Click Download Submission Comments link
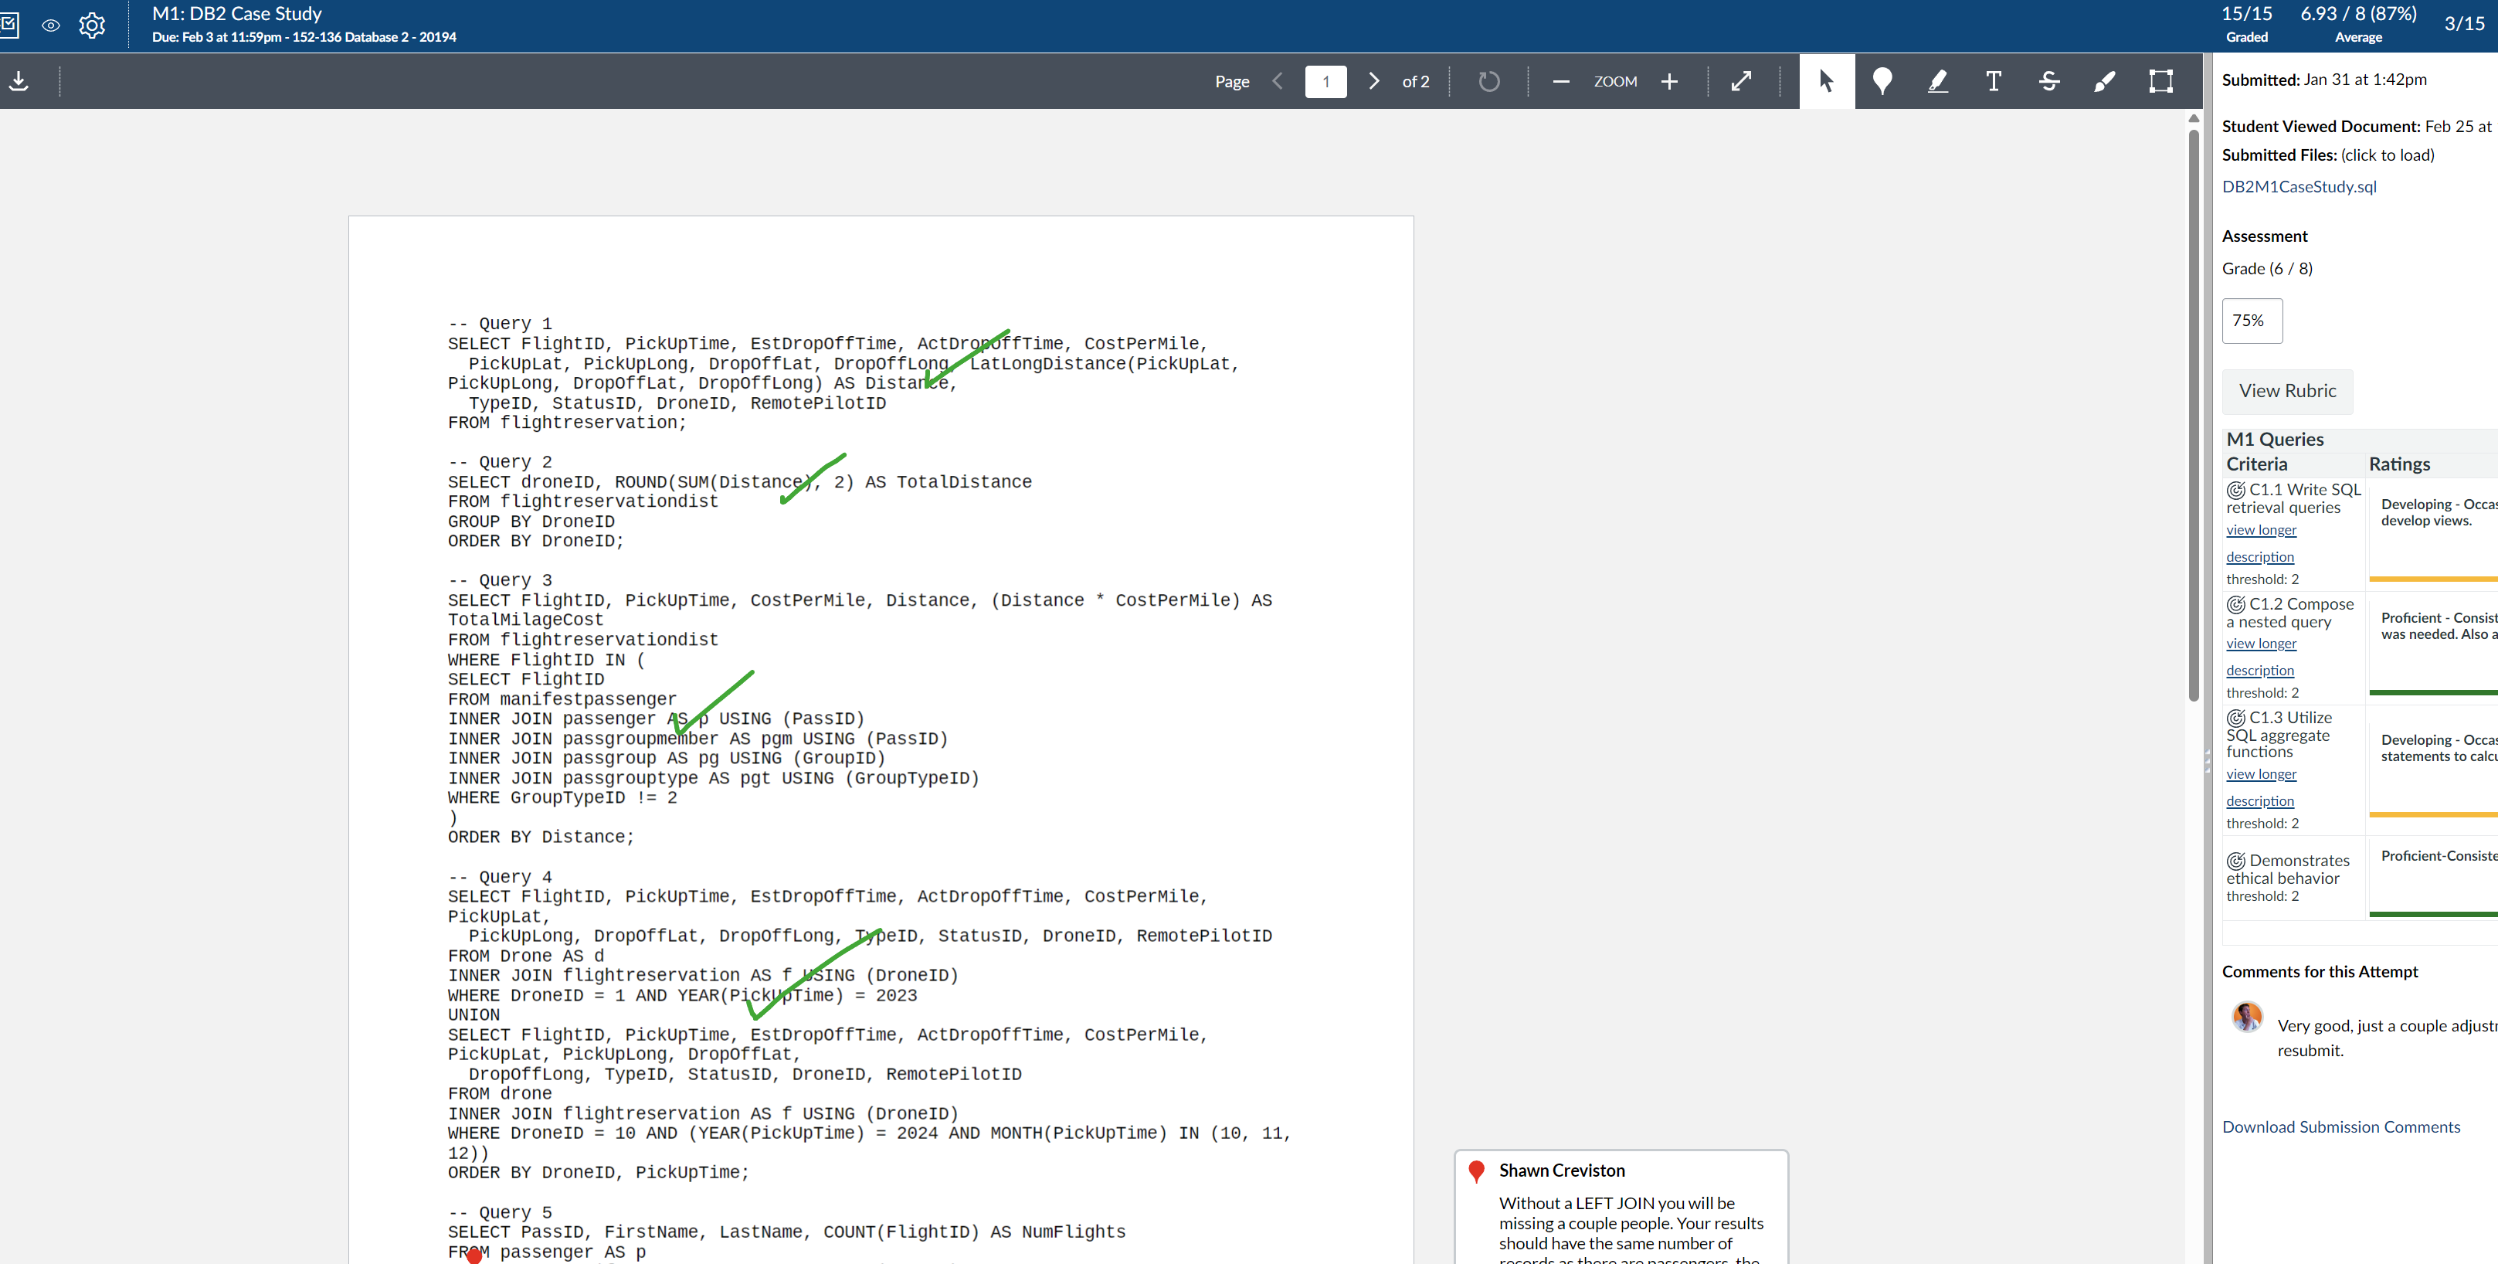Viewport: 2498px width, 1264px height. coord(2340,1126)
